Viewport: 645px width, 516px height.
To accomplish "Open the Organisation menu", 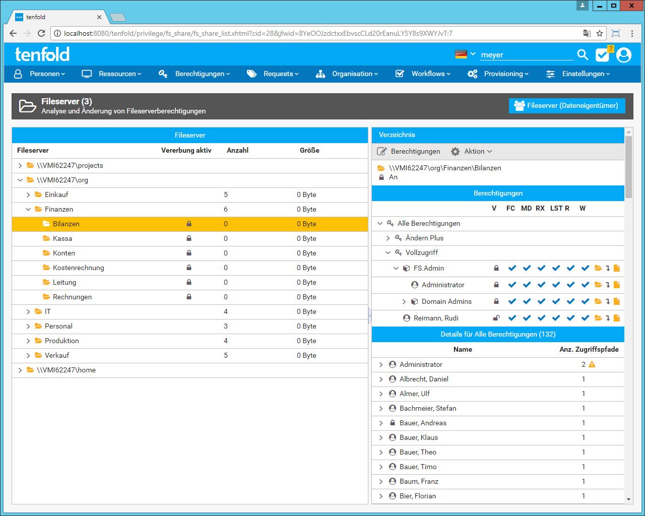I will (347, 74).
